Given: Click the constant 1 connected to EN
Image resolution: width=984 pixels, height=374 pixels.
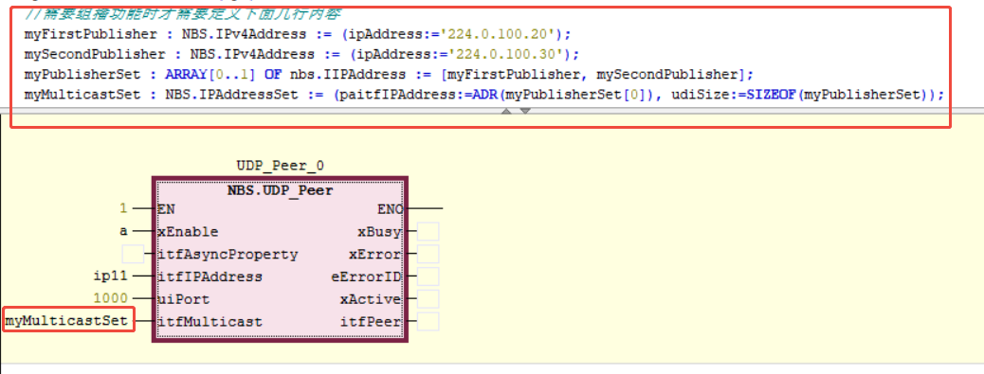Looking at the screenshot, I should (123, 208).
